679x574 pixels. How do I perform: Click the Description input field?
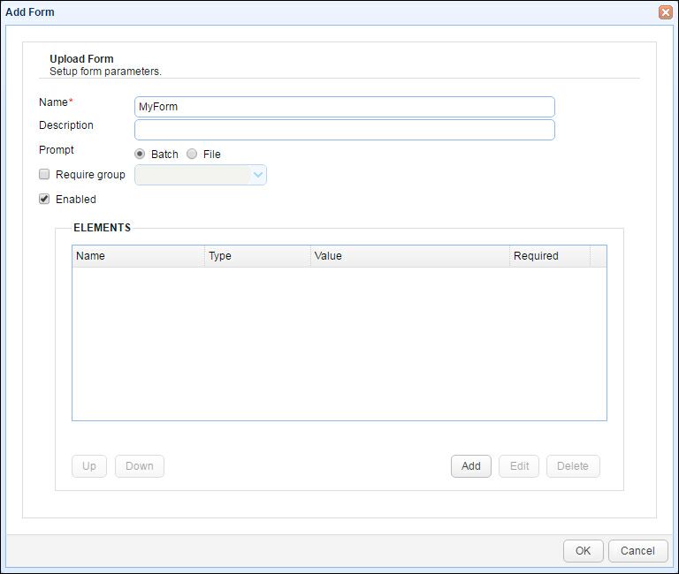click(x=345, y=130)
